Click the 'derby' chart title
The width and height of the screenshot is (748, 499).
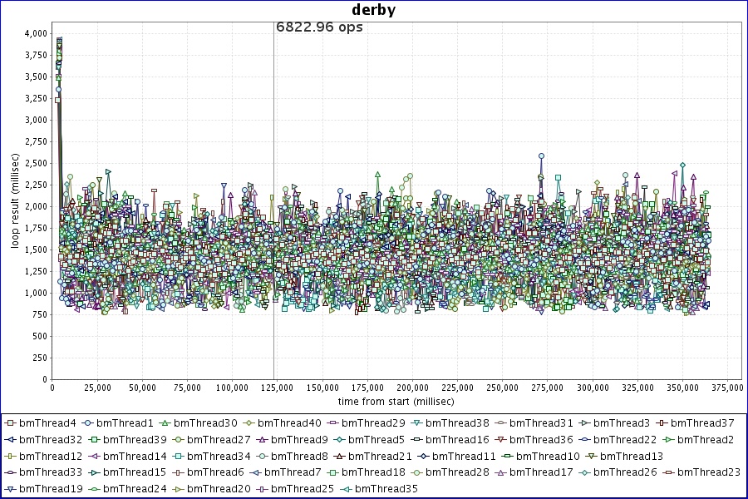[373, 11]
